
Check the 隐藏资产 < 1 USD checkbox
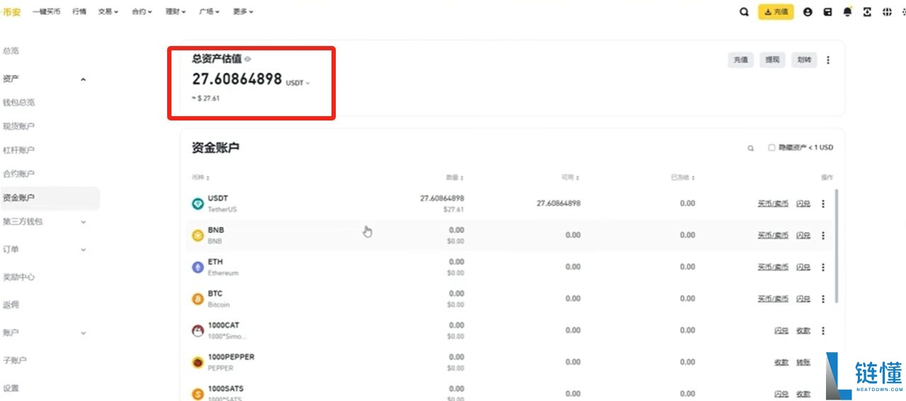click(x=771, y=148)
